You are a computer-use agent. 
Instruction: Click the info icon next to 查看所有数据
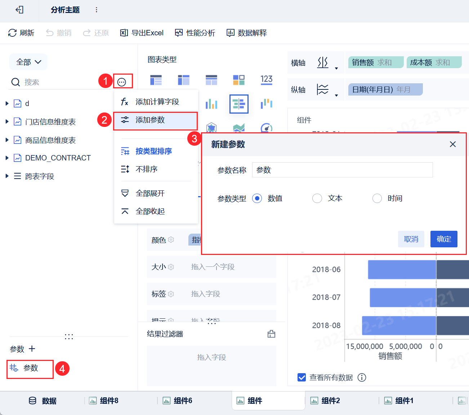click(362, 377)
